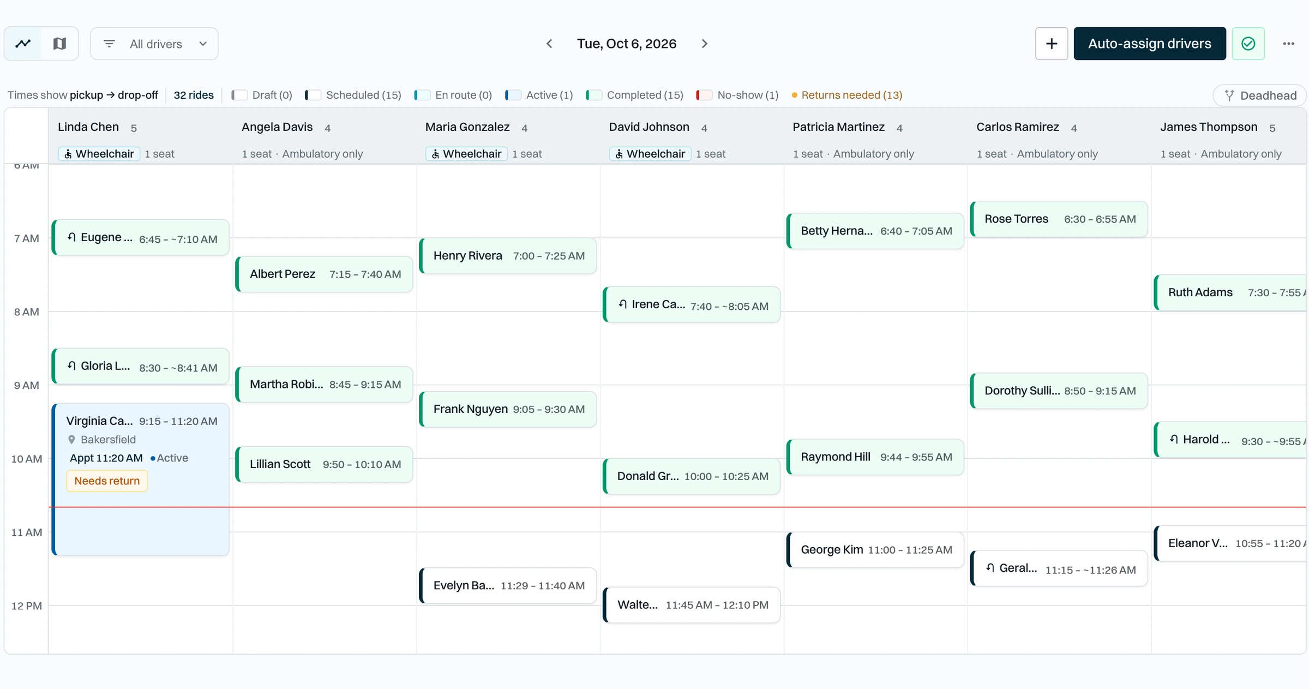Switch to map view icon
The height and width of the screenshot is (689, 1309).
[59, 44]
